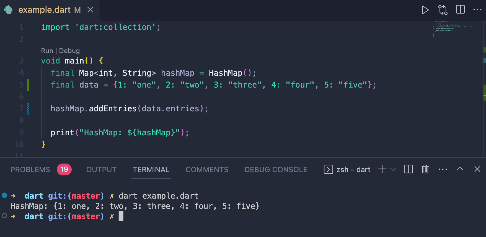The image size is (486, 237).
Task: Click the HashMap output line in terminal
Action: tap(135, 206)
